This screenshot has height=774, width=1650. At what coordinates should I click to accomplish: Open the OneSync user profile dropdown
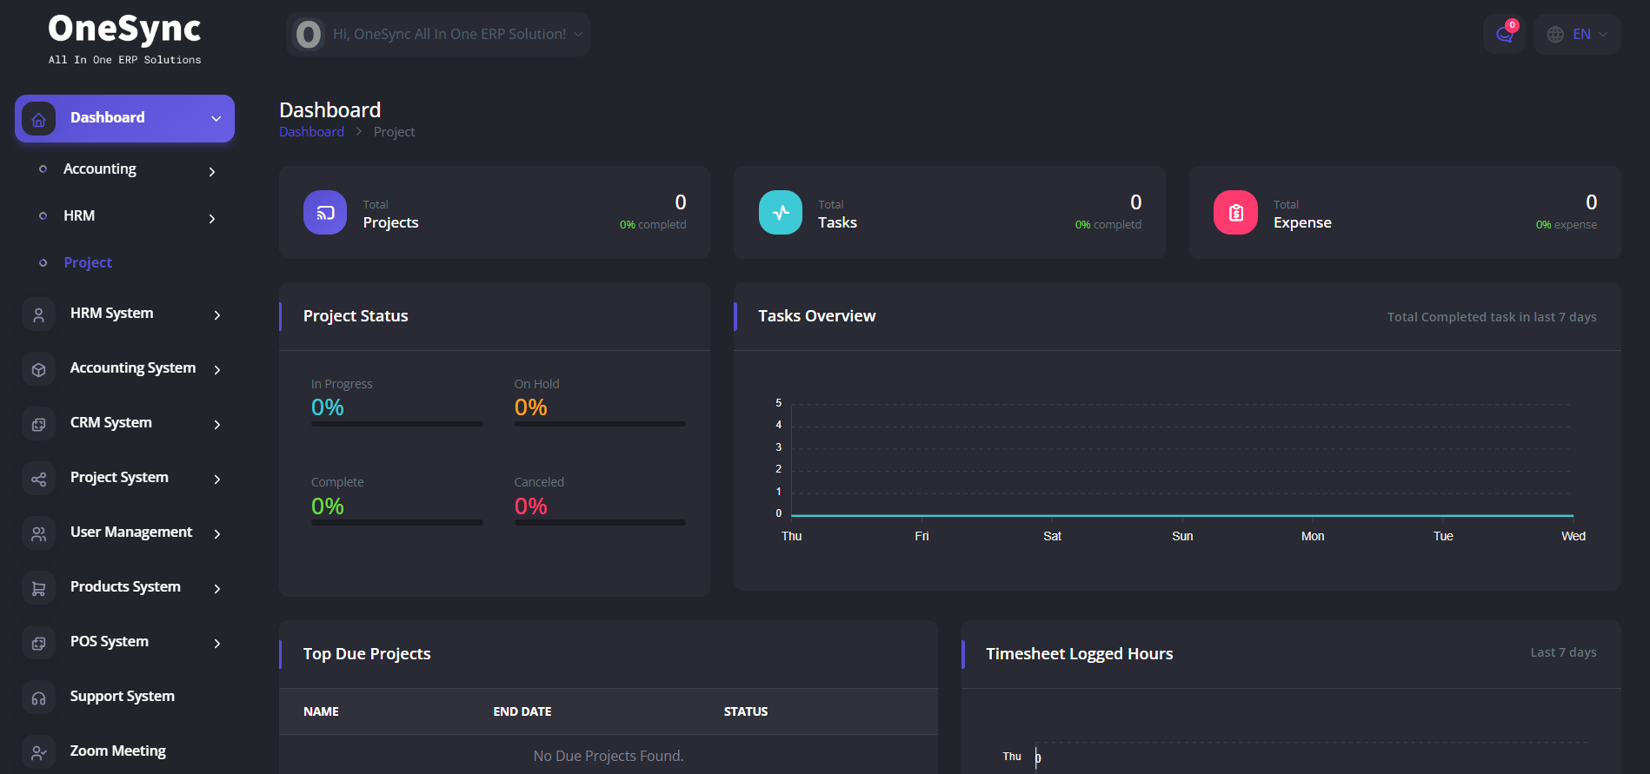click(x=438, y=35)
